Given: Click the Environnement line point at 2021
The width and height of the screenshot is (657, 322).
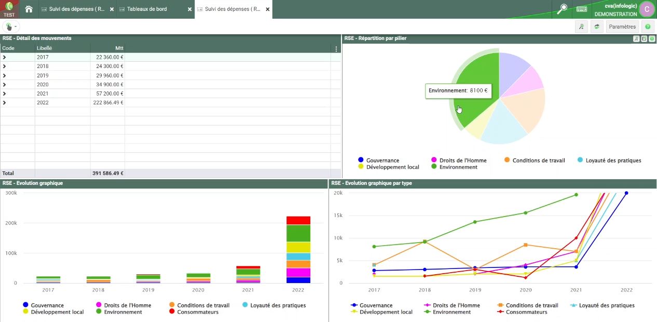Looking at the screenshot, I should click(576, 195).
